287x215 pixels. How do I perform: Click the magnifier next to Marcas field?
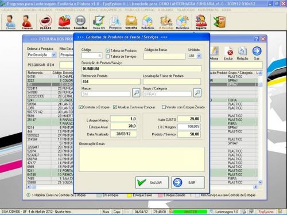pyautogui.click(x=136, y=93)
